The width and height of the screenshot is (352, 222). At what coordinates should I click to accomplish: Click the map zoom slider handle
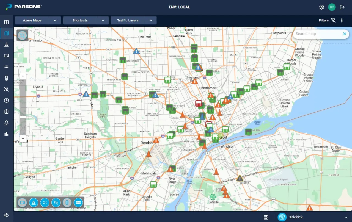tap(23, 117)
